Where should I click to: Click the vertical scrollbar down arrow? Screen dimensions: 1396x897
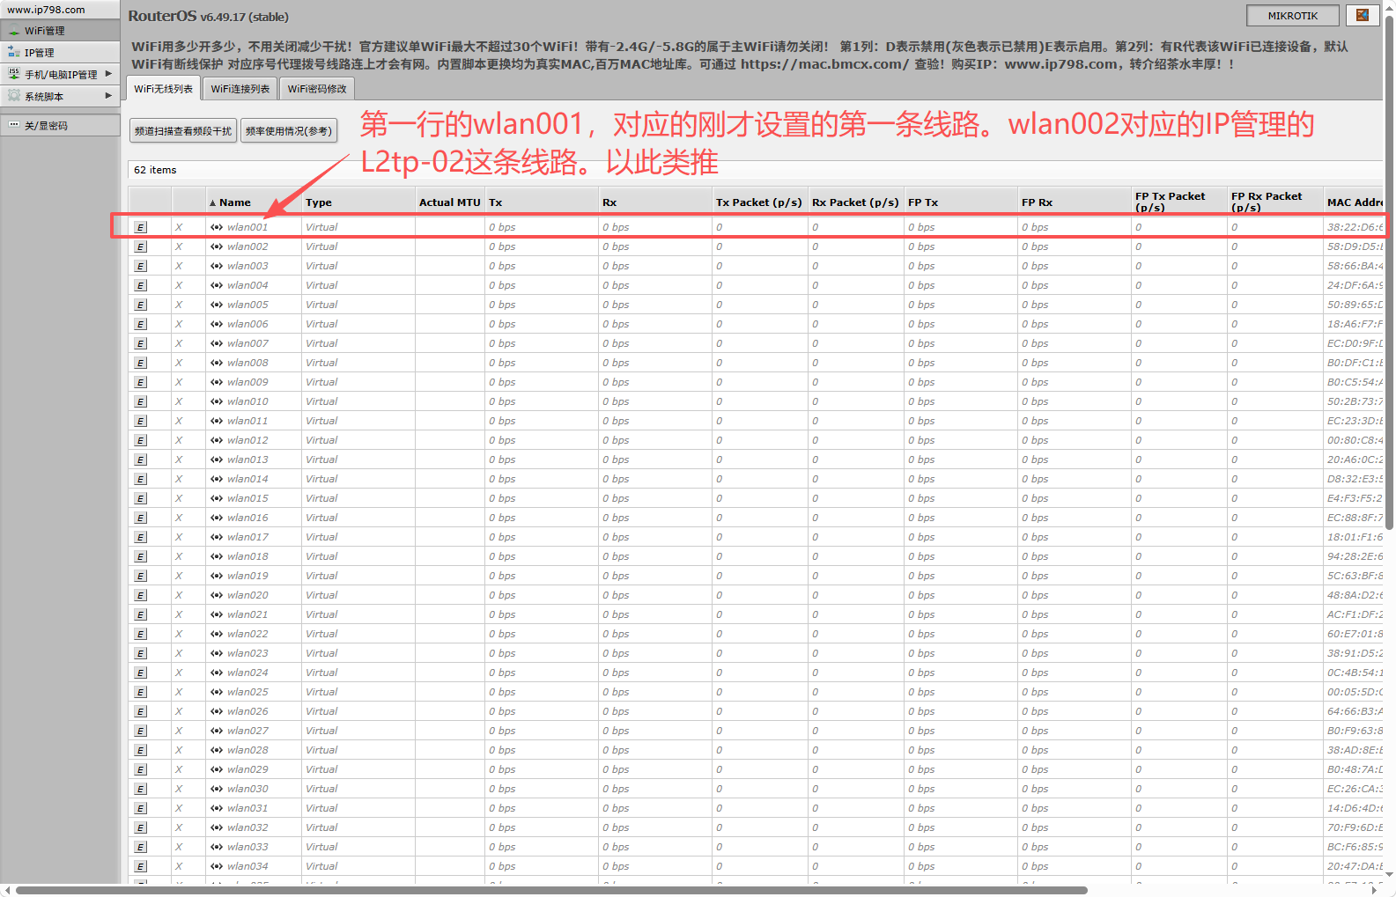[1390, 876]
